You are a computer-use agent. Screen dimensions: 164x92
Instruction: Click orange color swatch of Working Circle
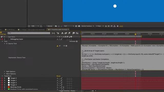tap(9, 87)
